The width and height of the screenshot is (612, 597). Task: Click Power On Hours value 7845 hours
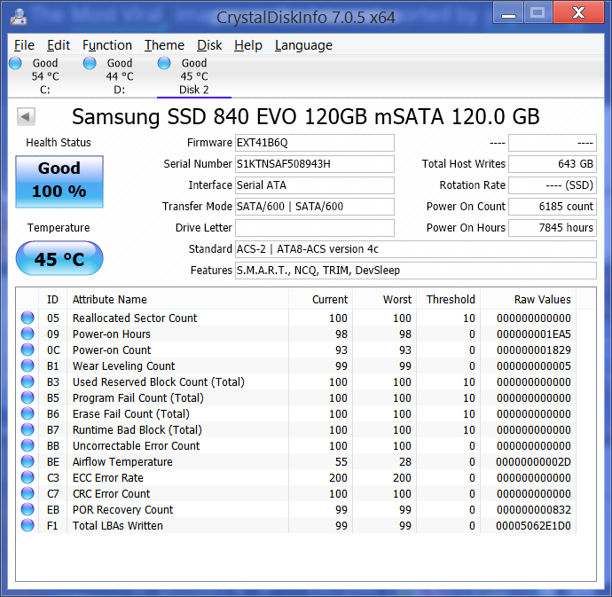point(553,228)
